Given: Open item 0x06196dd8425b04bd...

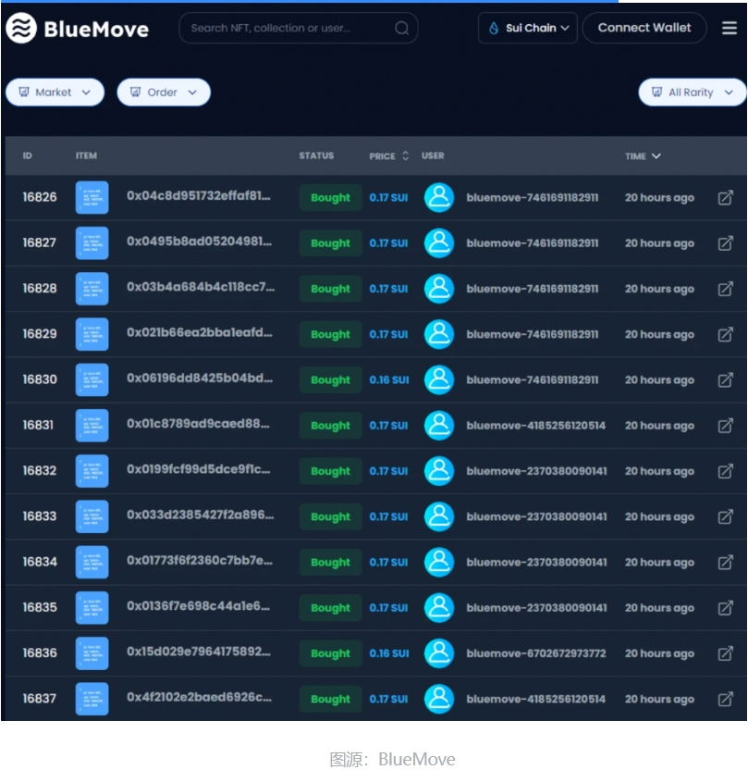Looking at the screenshot, I should 200,379.
